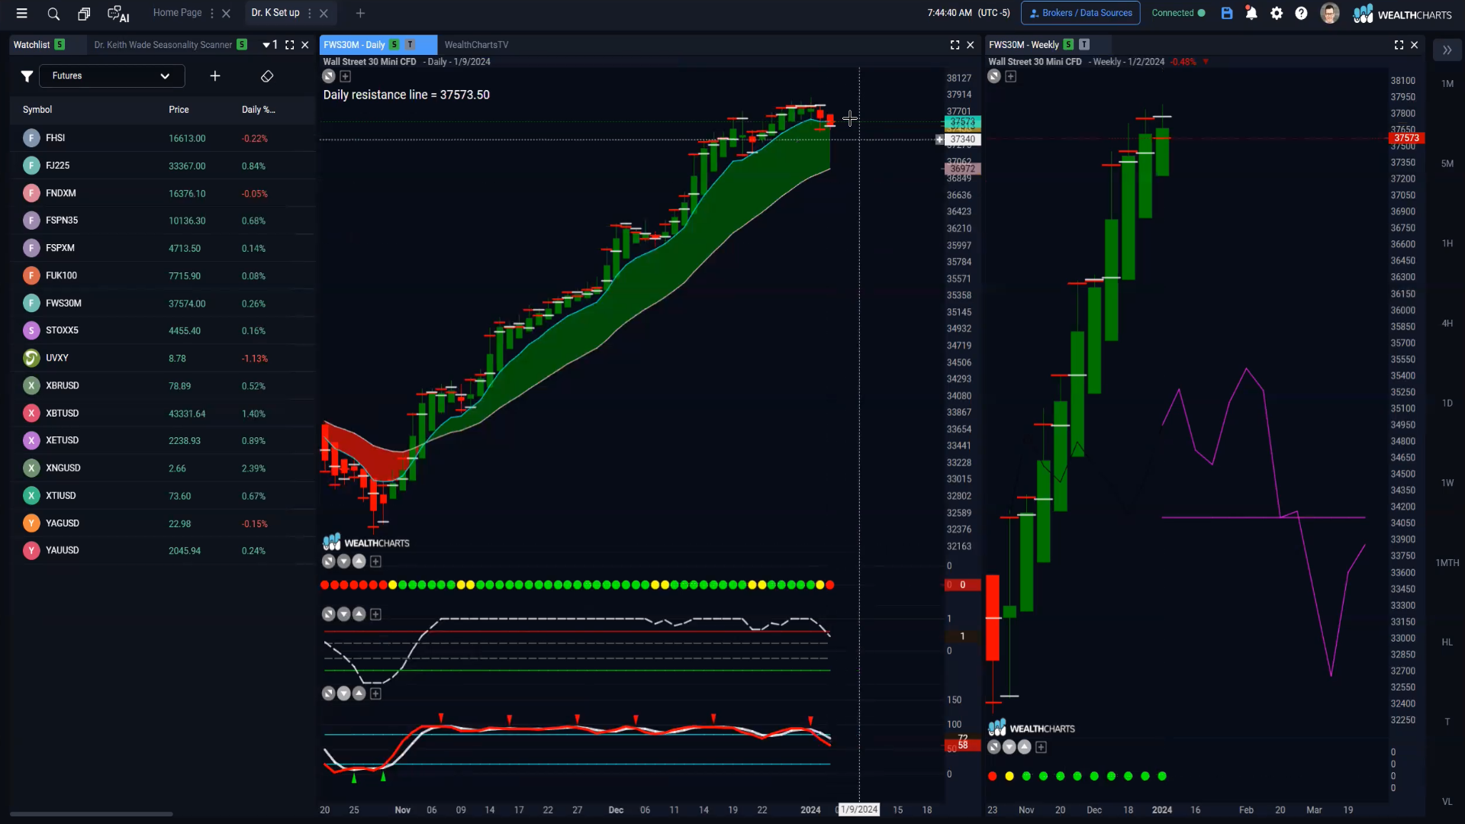Maximize the FWS30M Weekly chart panel
Viewport: 1465px width, 824px height.
(x=1399, y=45)
